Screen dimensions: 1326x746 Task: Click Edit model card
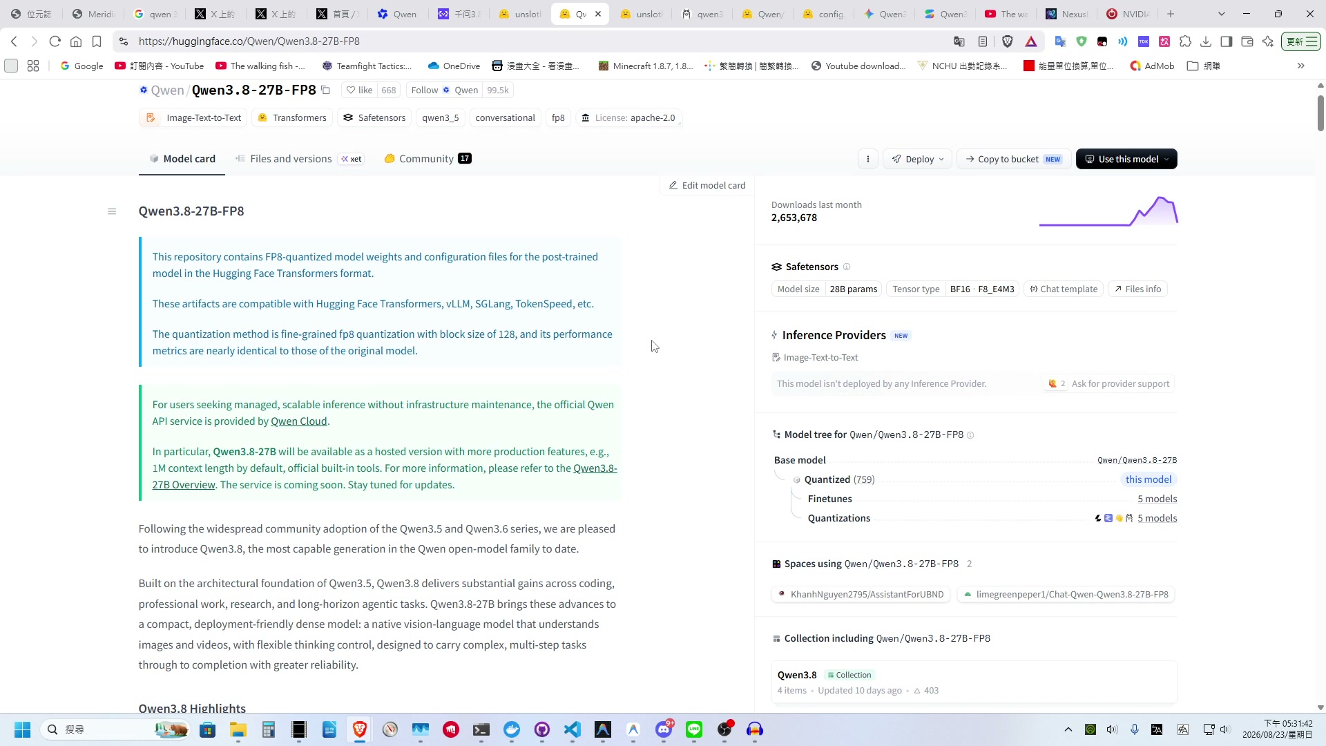[x=707, y=185]
